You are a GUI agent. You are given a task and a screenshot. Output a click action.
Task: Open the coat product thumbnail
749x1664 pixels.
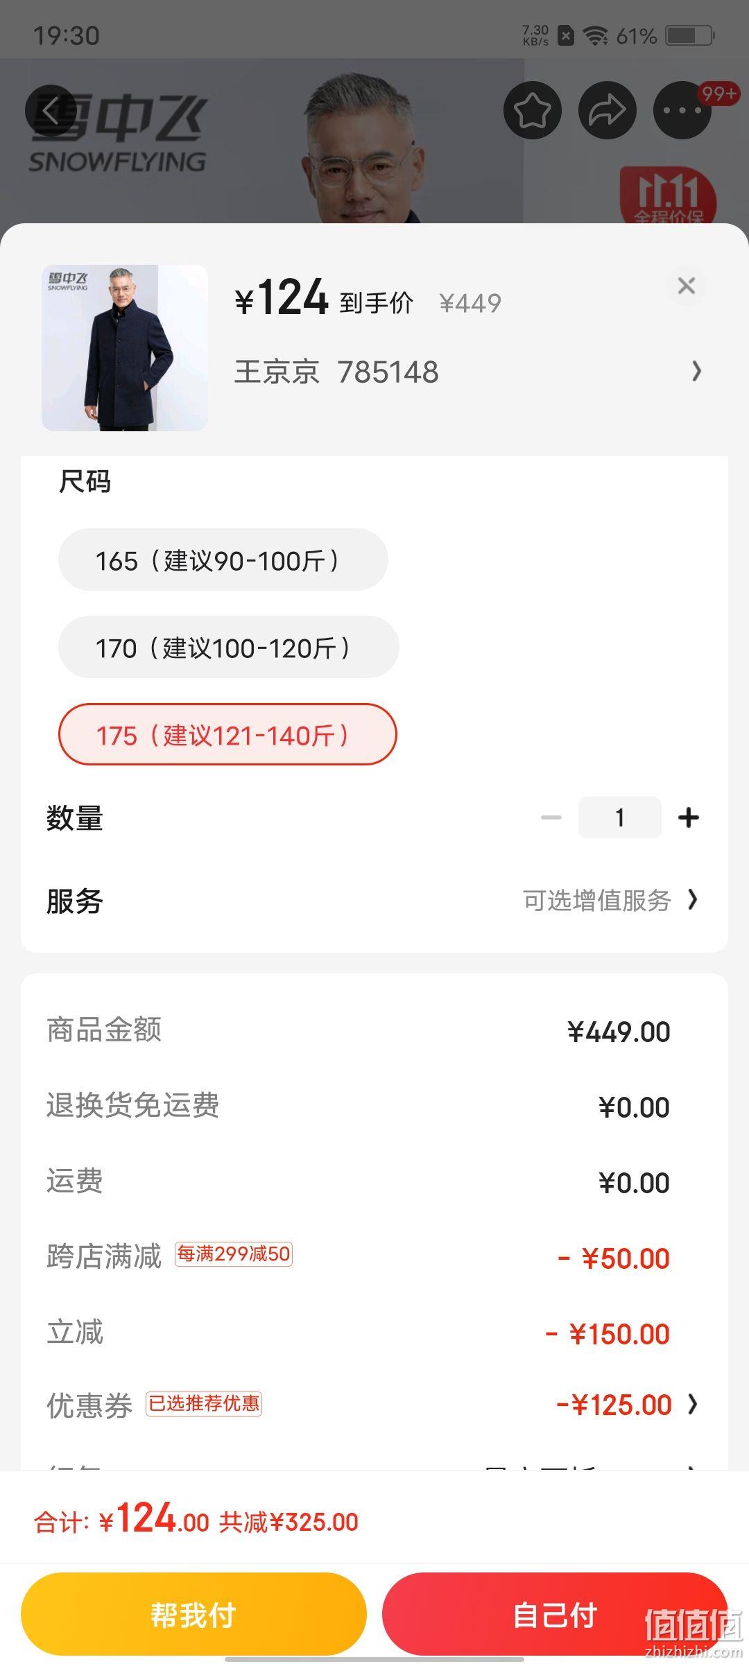(x=125, y=348)
